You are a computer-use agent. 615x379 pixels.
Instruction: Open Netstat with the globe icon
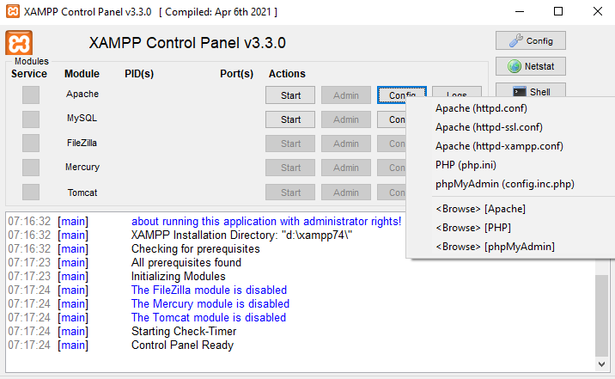(530, 66)
